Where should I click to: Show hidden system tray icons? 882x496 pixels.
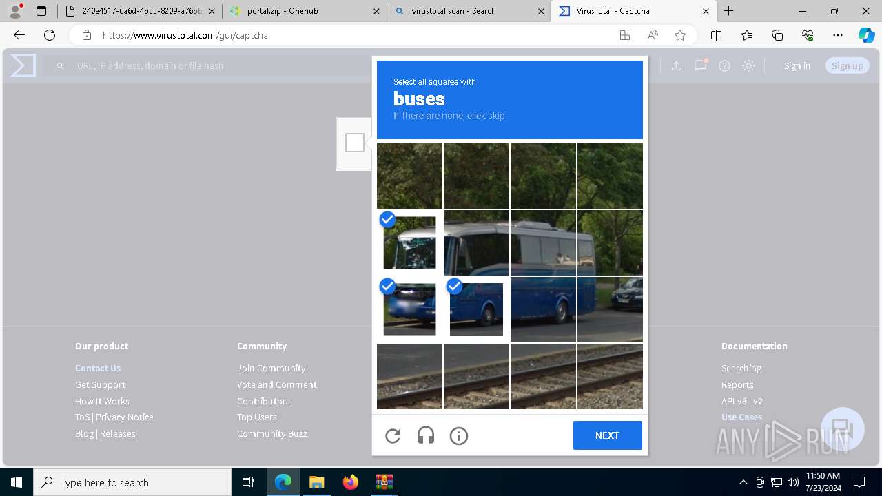click(x=743, y=482)
